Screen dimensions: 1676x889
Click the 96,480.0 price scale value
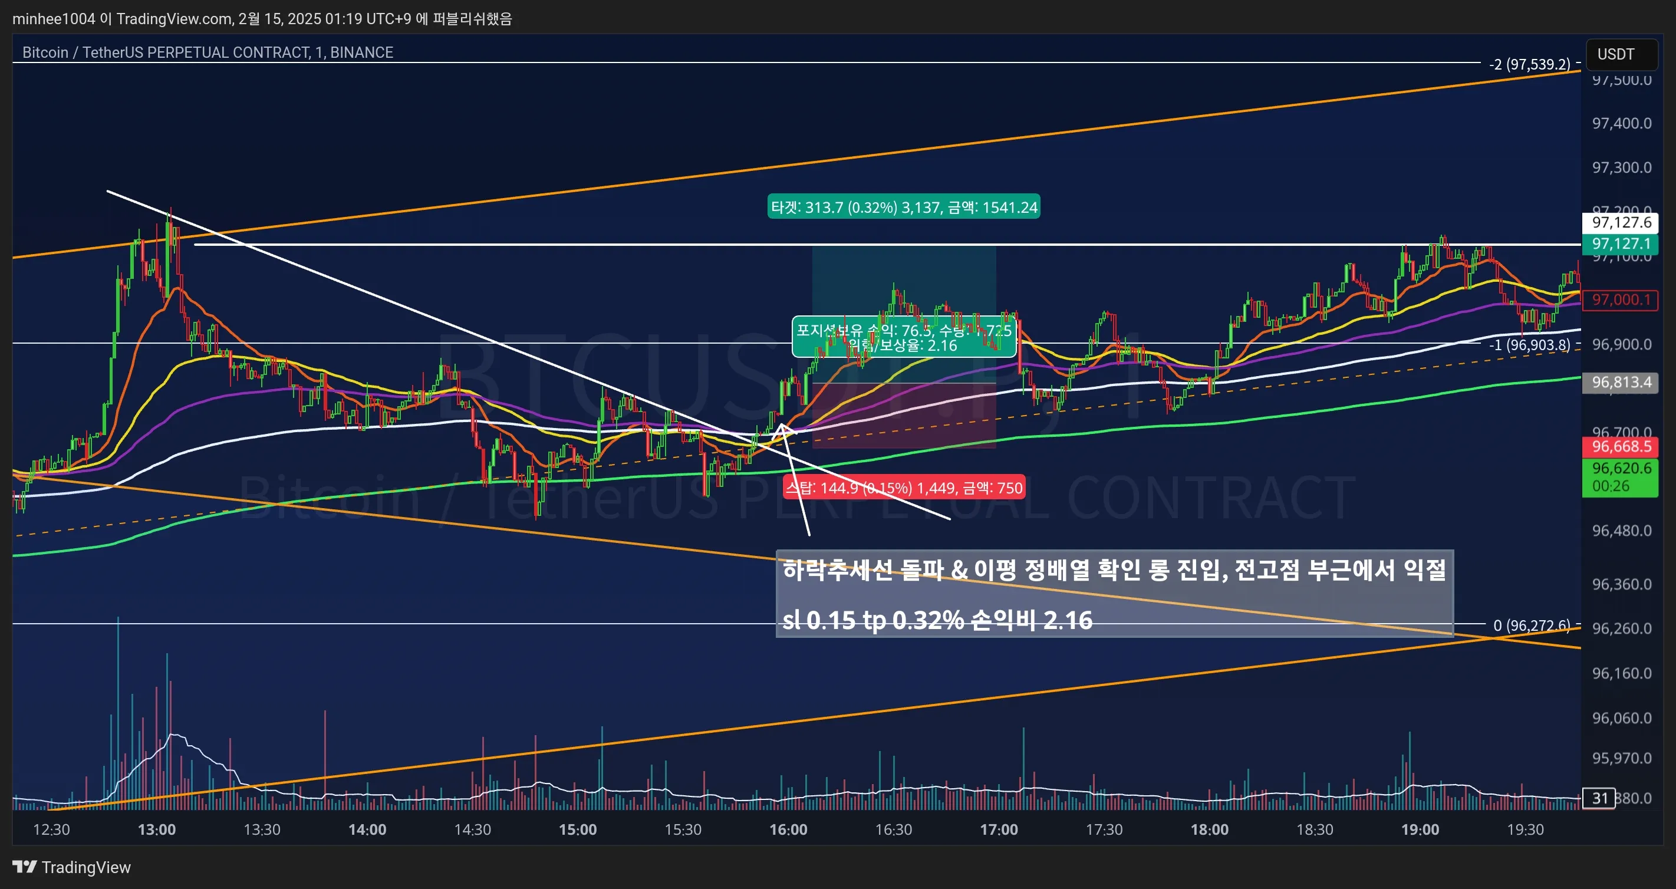point(1621,531)
